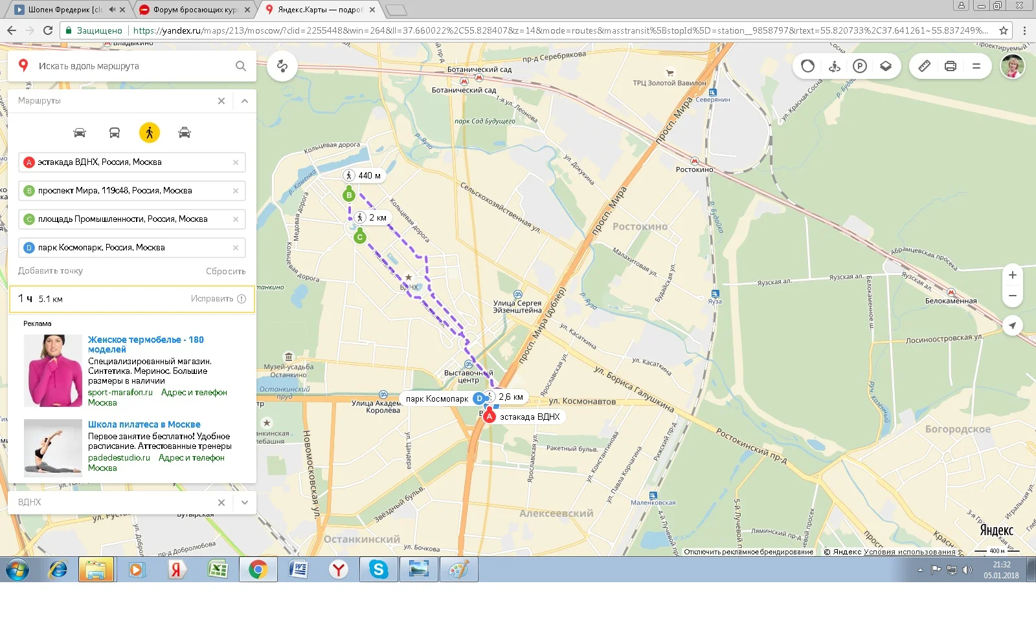The width and height of the screenshot is (1036, 621).
Task: Edit the point B проспект Мира field
Action: (132, 191)
